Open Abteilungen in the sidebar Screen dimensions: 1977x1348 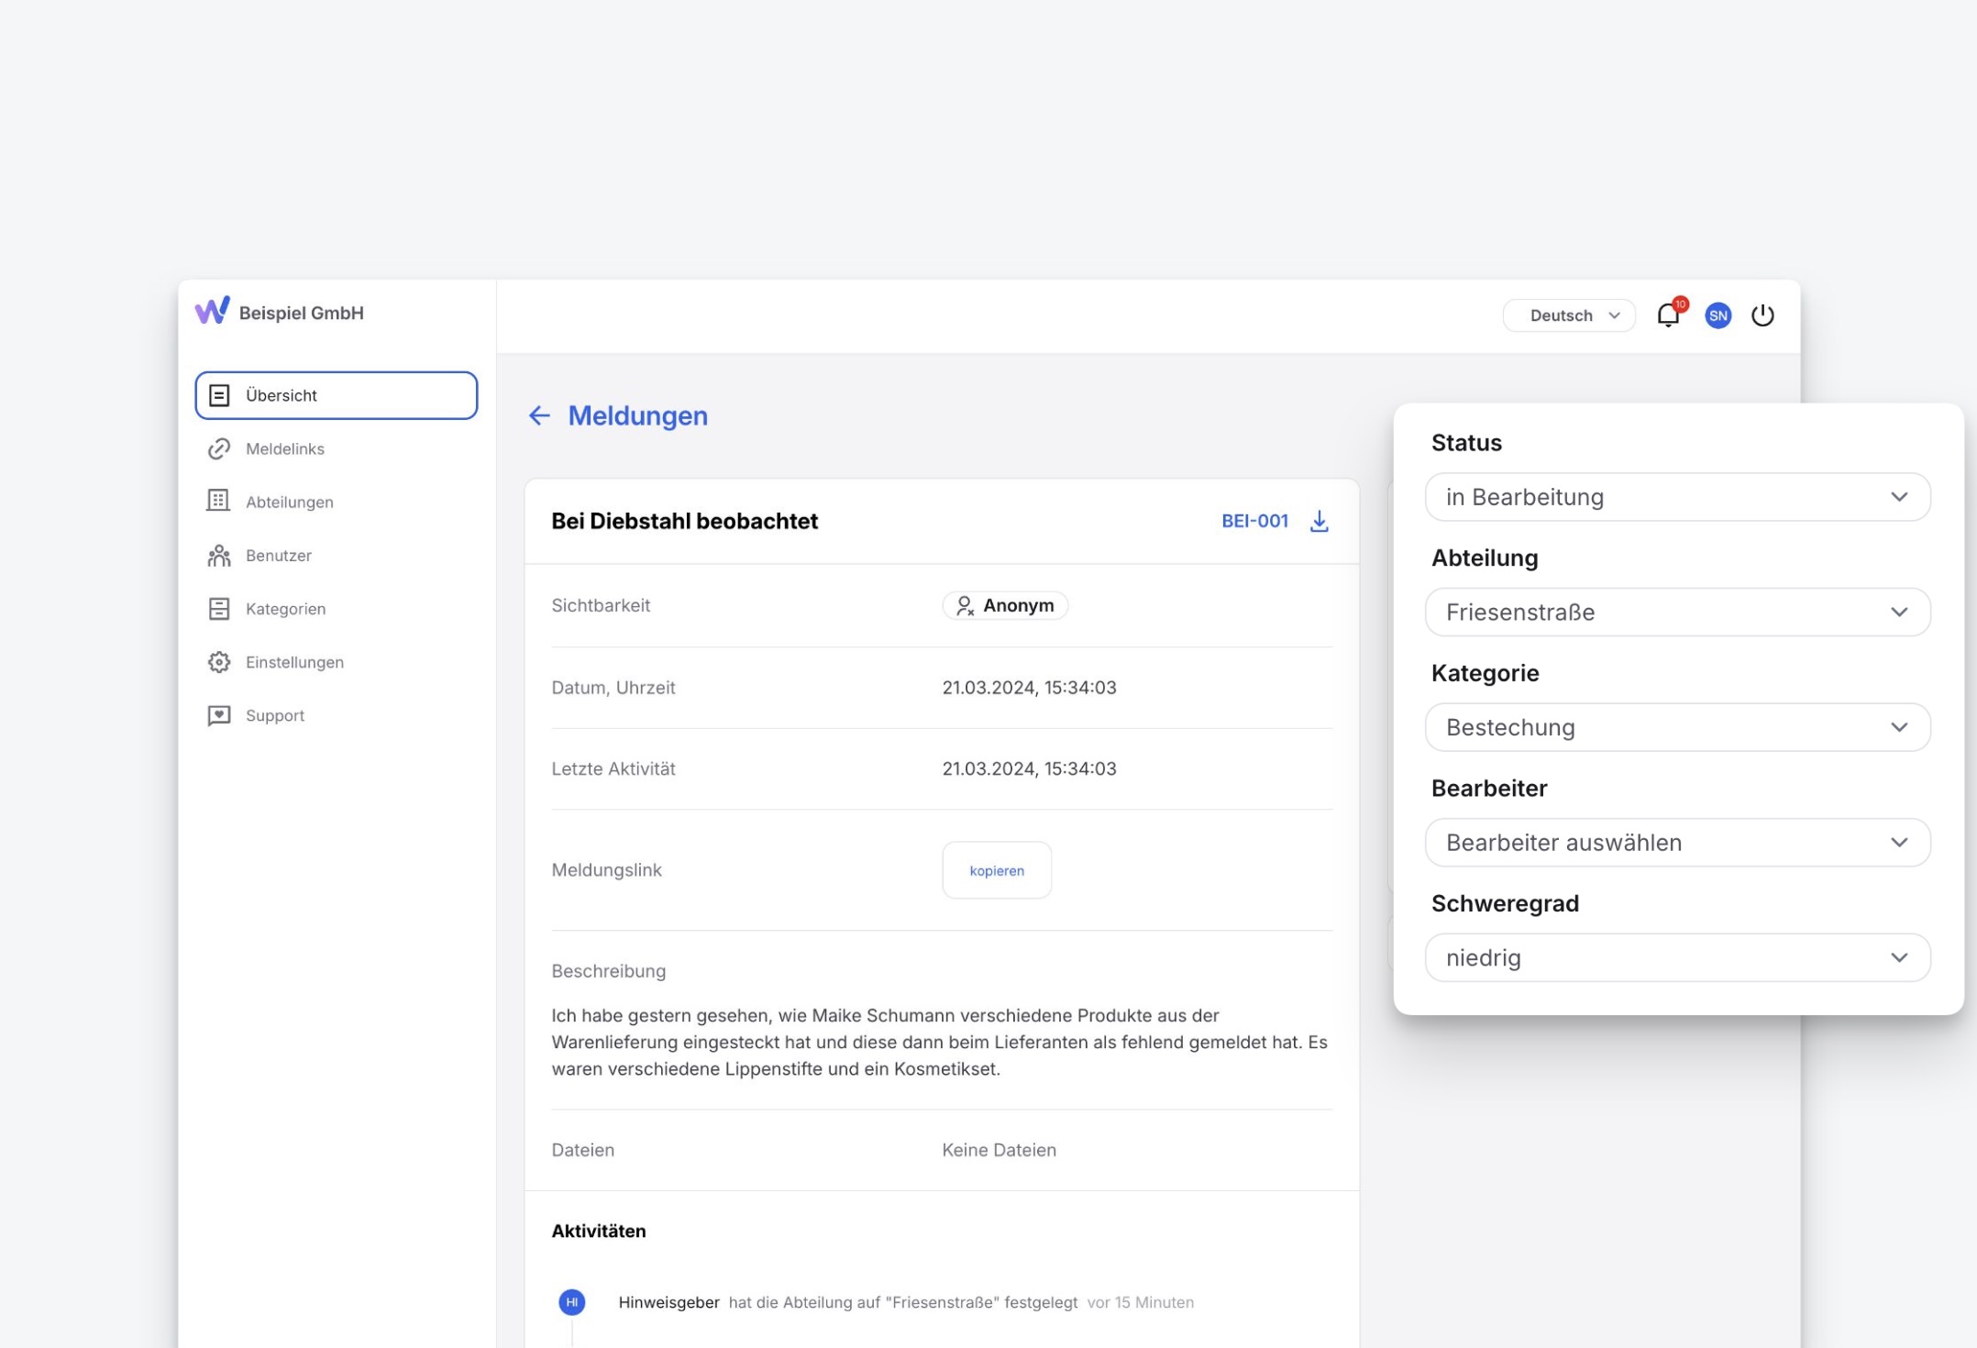coord(289,502)
